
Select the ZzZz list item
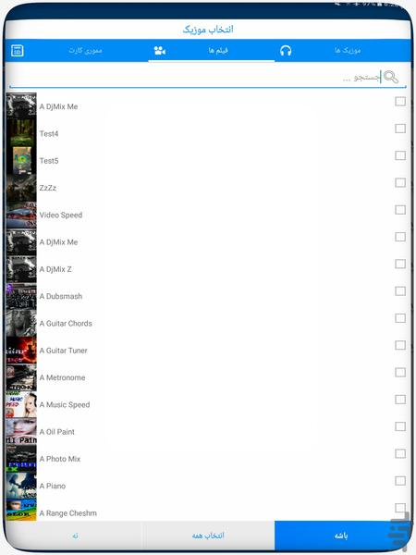pos(207,188)
